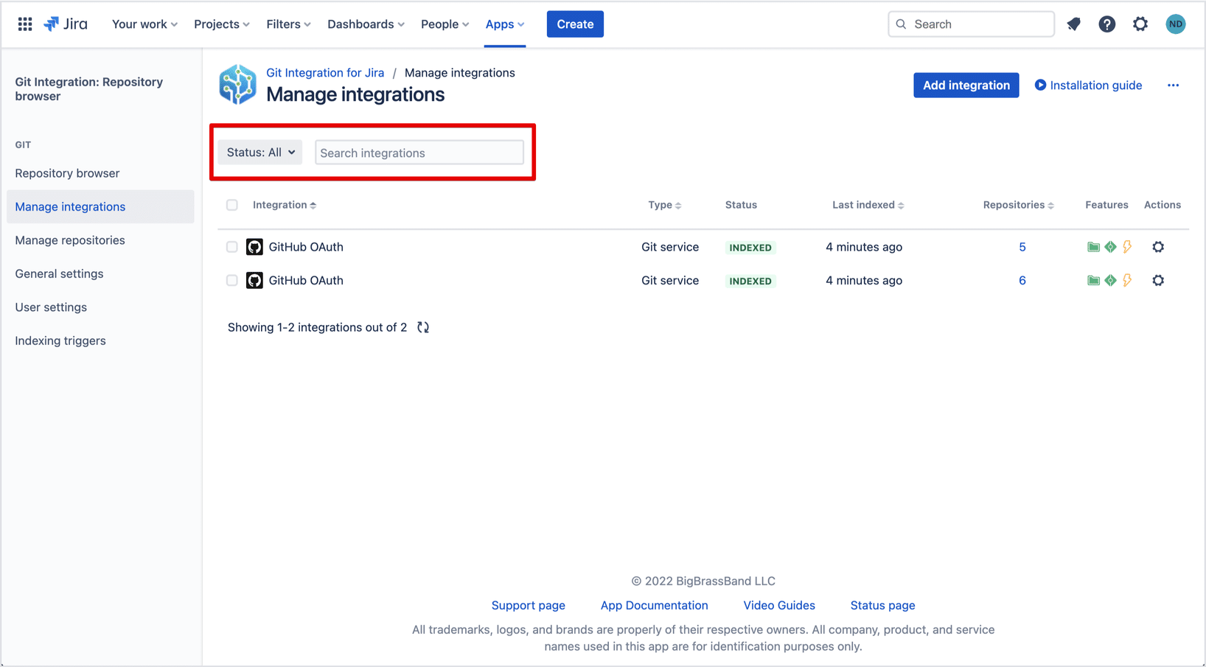Viewport: 1206px width, 667px height.
Task: Click the Add integration button
Action: tap(966, 85)
